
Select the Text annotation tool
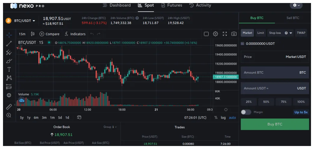tap(9, 70)
